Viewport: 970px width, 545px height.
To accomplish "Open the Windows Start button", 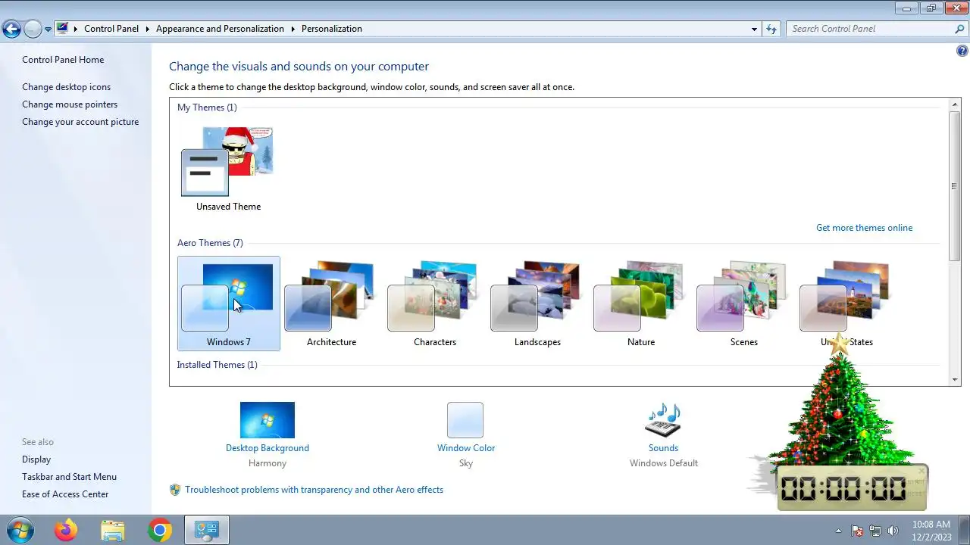I will coord(20,530).
